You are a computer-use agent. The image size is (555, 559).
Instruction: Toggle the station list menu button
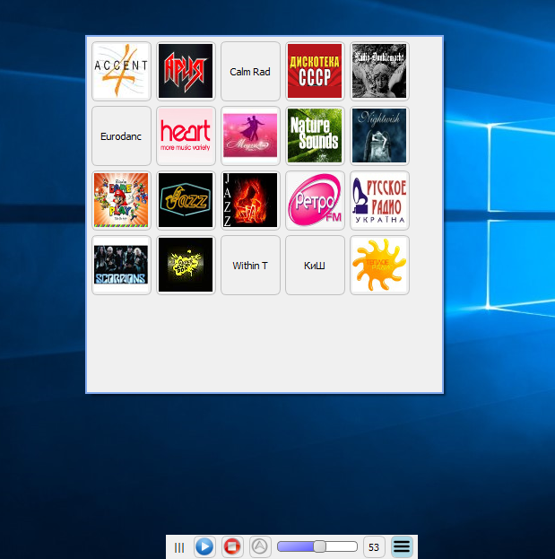click(x=402, y=546)
